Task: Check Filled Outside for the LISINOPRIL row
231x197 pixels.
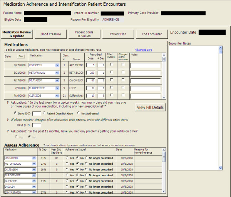Action: click(111, 65)
